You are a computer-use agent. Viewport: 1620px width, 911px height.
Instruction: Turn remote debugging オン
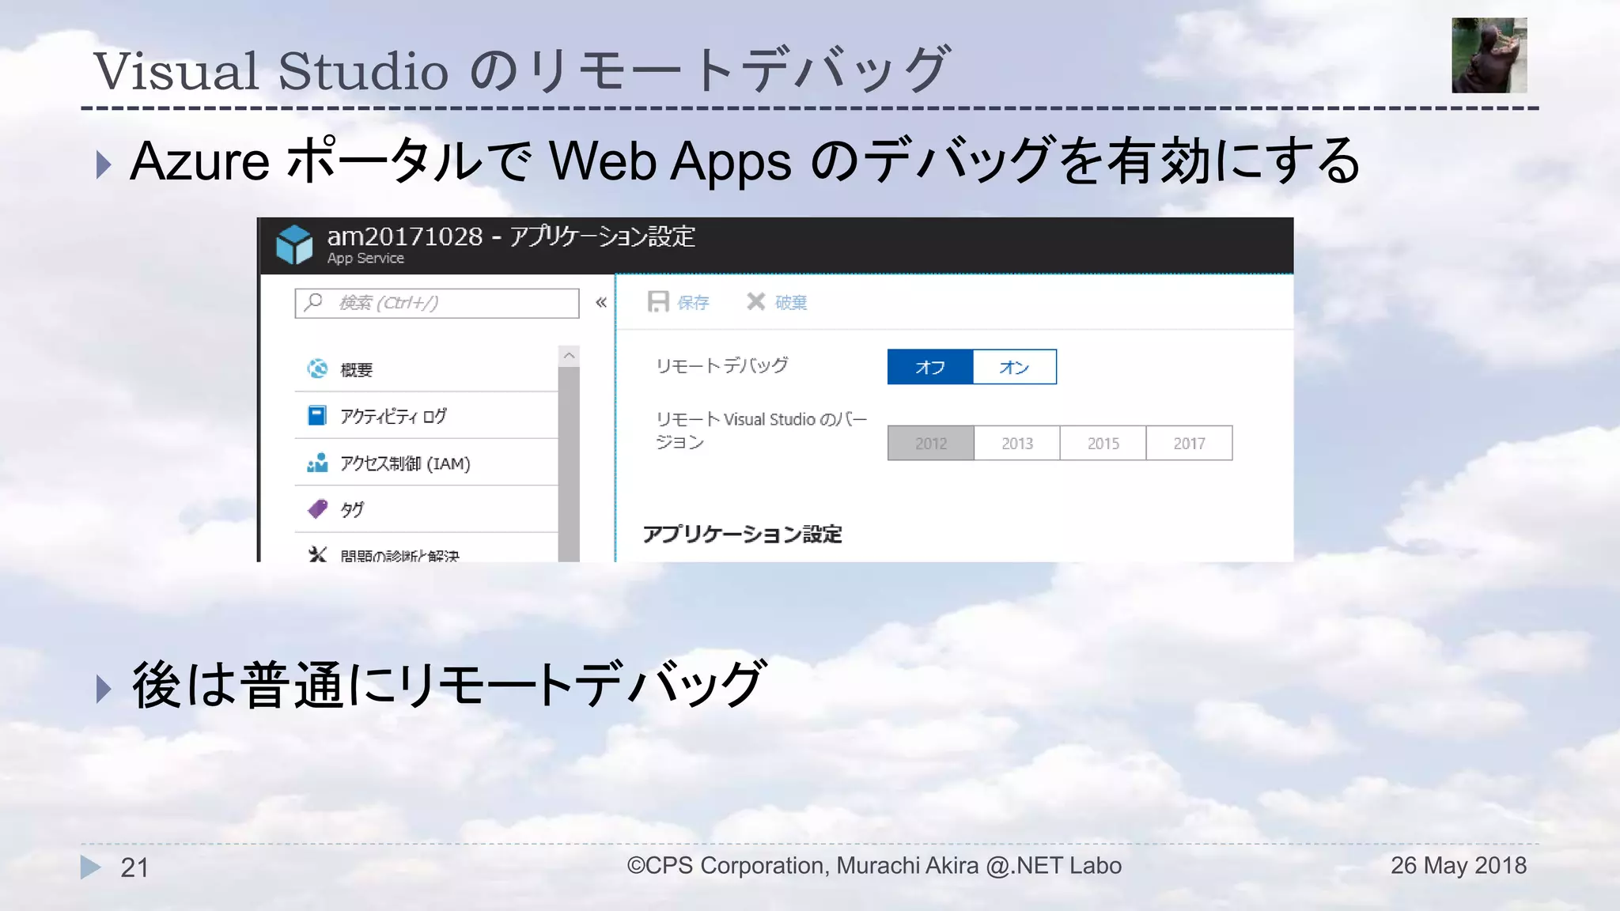[1014, 367]
